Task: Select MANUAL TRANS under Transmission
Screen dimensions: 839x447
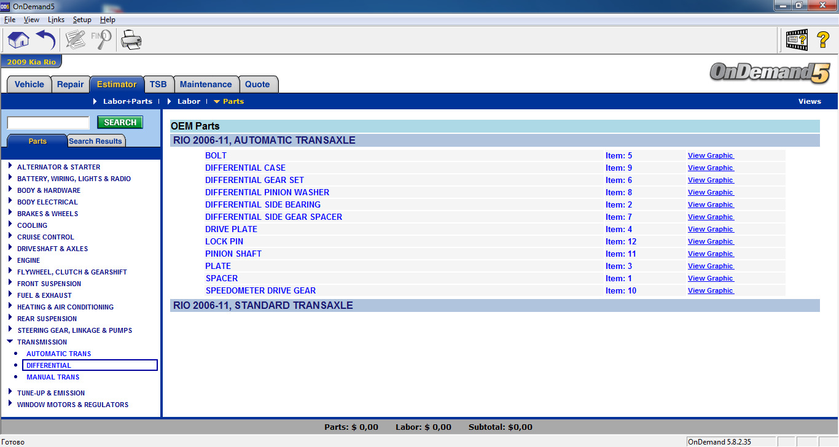Action: 53,377
